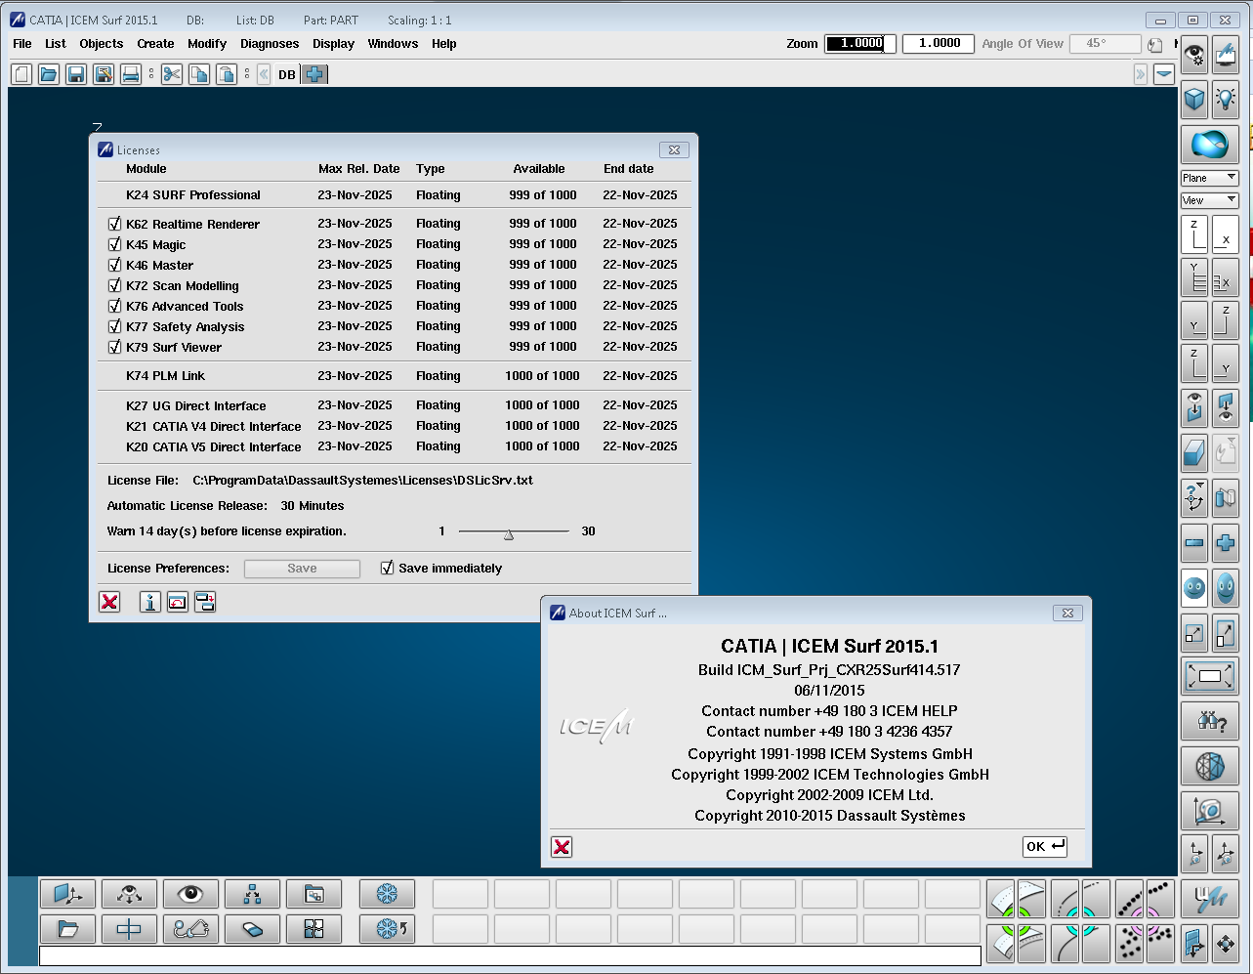This screenshot has width=1253, height=974.
Task: Click the Save As icon with pencil
Action: click(x=104, y=74)
